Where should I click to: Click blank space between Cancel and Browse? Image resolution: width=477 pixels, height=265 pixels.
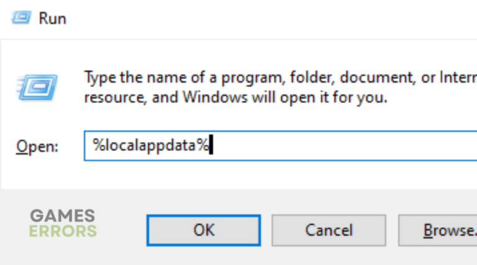pos(392,230)
